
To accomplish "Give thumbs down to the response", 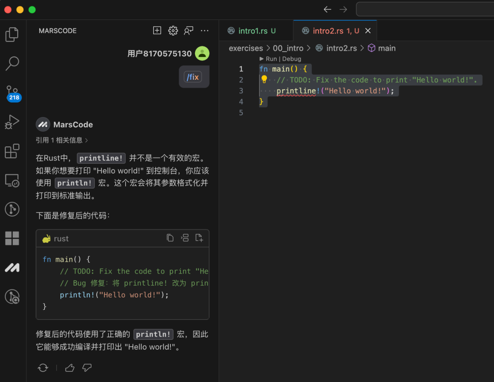I will point(87,367).
